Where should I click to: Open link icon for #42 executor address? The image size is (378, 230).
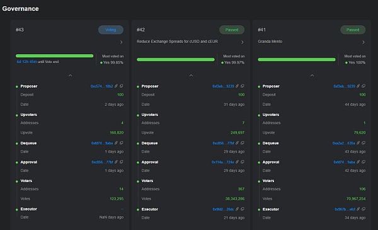pos(238,209)
